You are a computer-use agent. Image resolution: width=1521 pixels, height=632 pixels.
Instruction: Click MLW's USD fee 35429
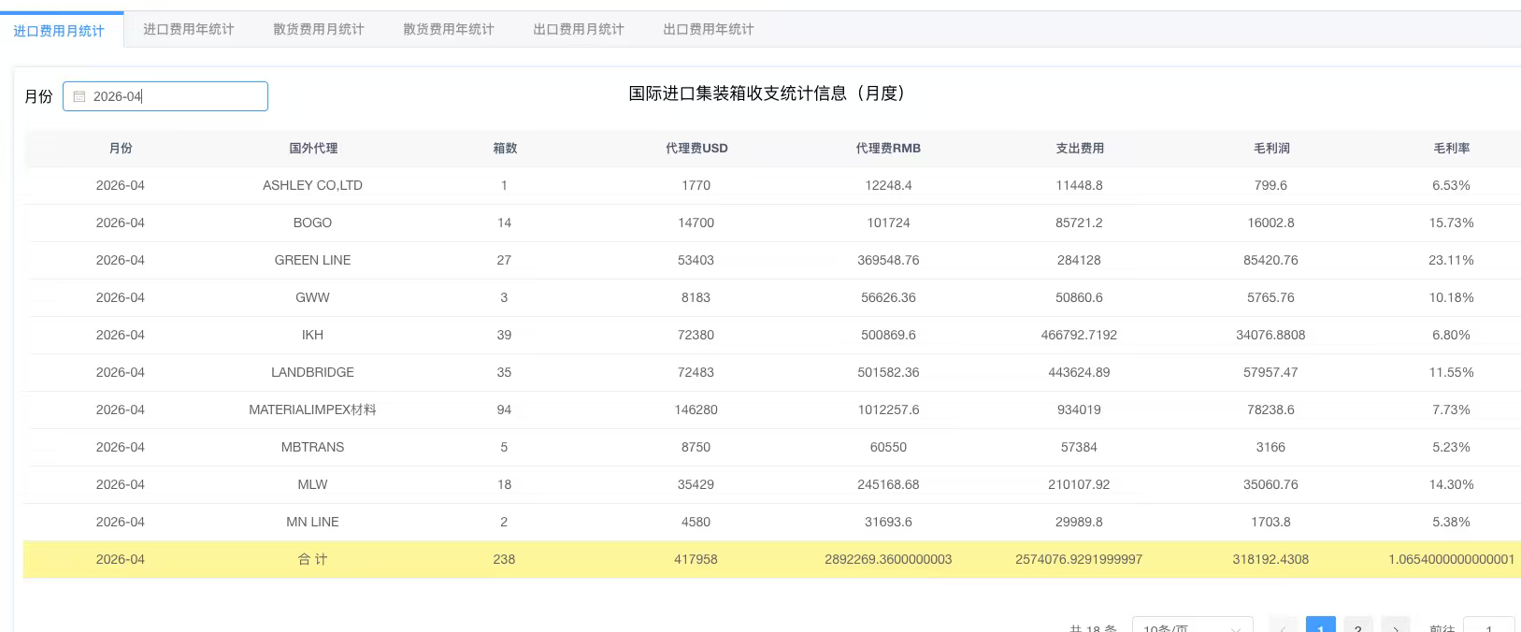(696, 484)
